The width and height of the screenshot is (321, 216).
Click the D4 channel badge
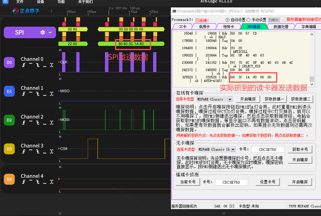[9, 179]
